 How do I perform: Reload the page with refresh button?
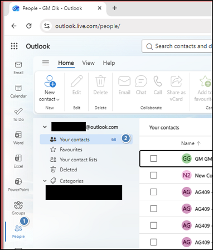click(x=29, y=26)
